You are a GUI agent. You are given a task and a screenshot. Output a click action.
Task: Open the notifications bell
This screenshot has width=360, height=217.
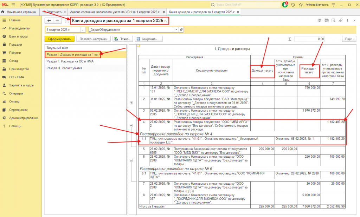(285, 5)
